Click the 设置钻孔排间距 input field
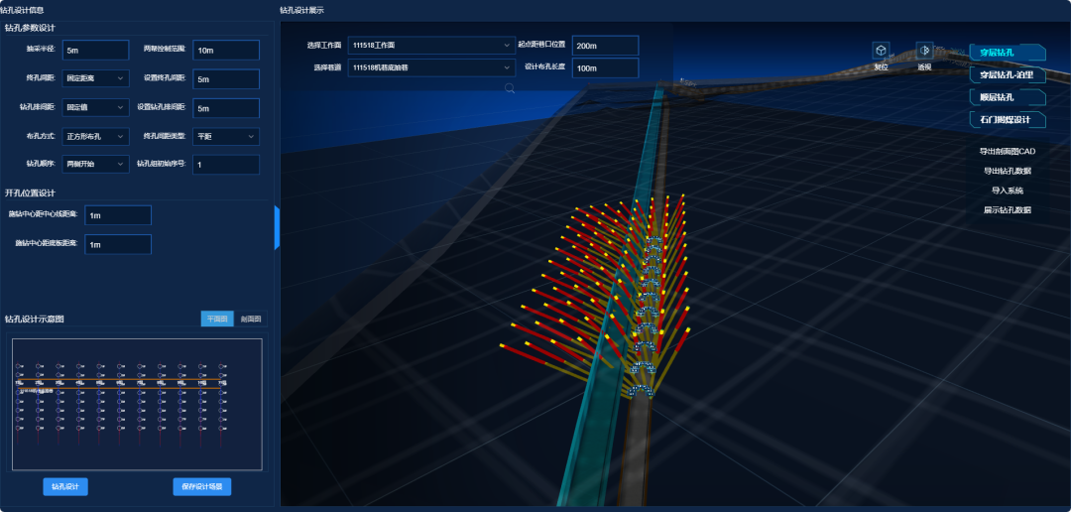This screenshot has height=512, width=1071. click(226, 108)
